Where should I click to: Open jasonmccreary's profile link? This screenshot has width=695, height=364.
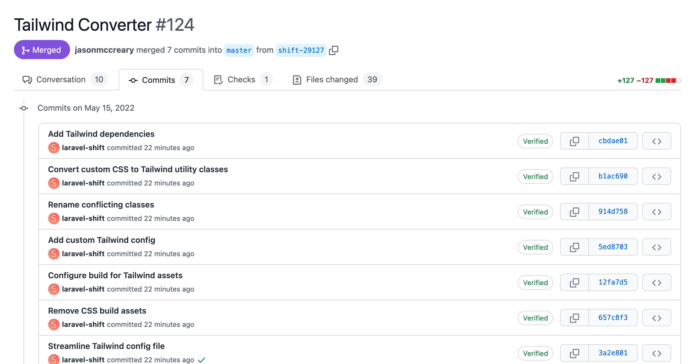[x=104, y=50]
